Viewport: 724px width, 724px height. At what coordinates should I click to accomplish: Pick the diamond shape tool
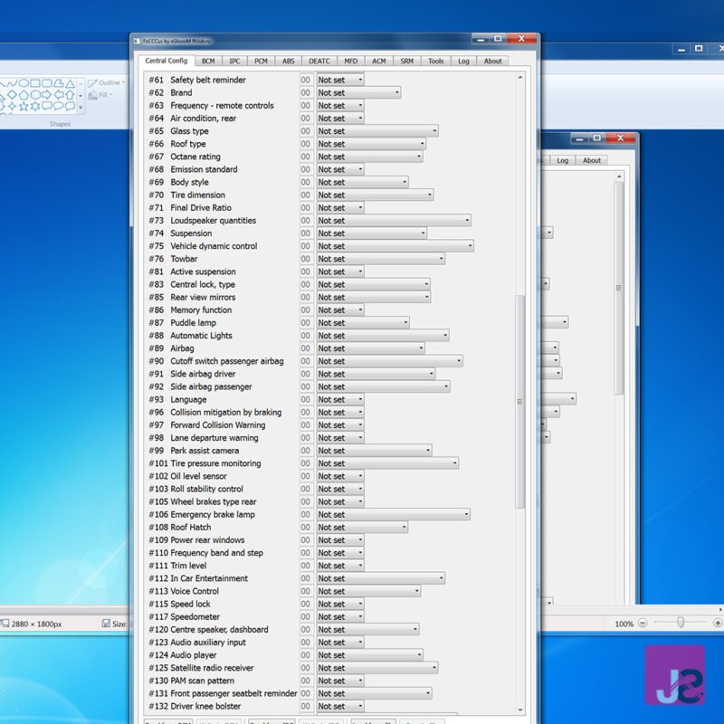tap(12, 95)
